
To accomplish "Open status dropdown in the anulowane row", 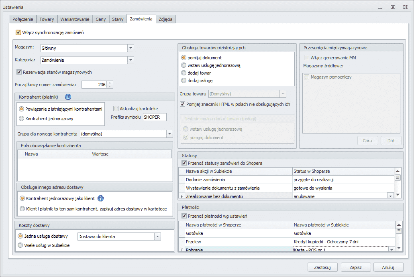I will (390, 196).
